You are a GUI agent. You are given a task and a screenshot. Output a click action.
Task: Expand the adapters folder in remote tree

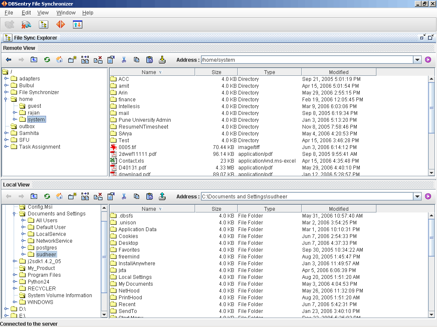click(6, 79)
